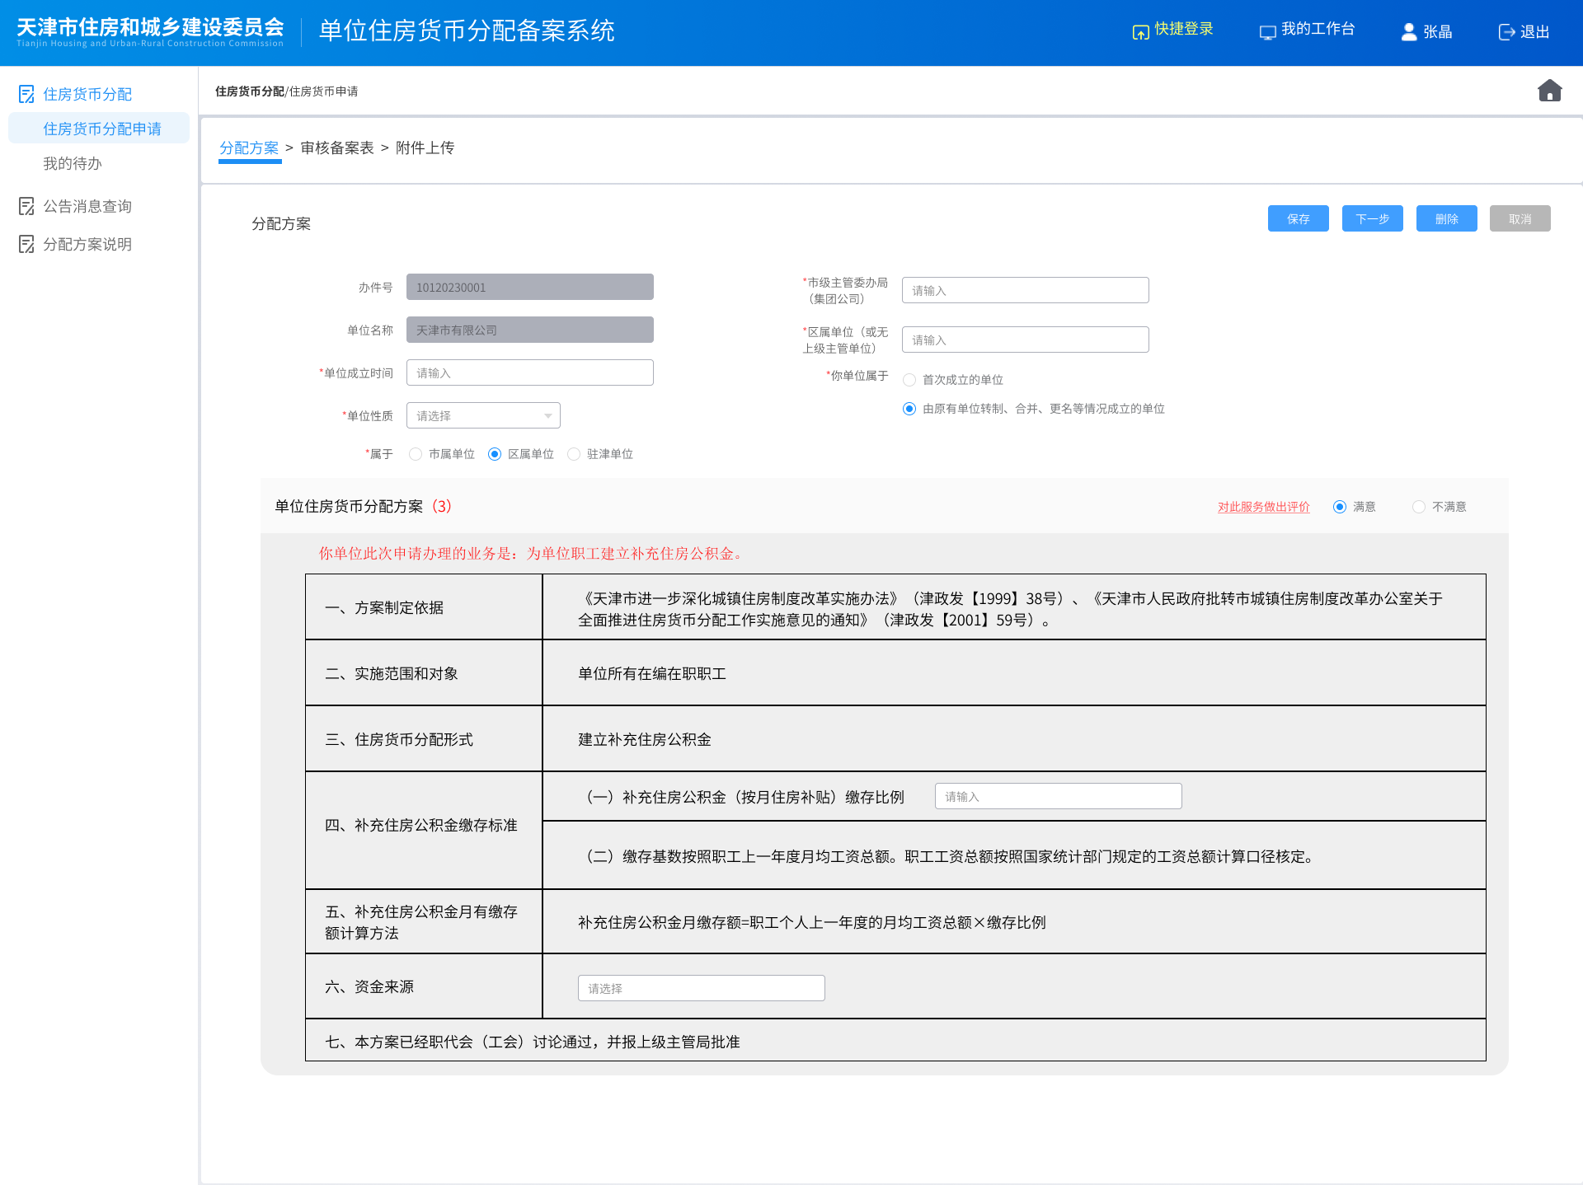Click the 我的工作台 monitor icon
Viewport: 1583px width, 1185px height.
(x=1267, y=32)
